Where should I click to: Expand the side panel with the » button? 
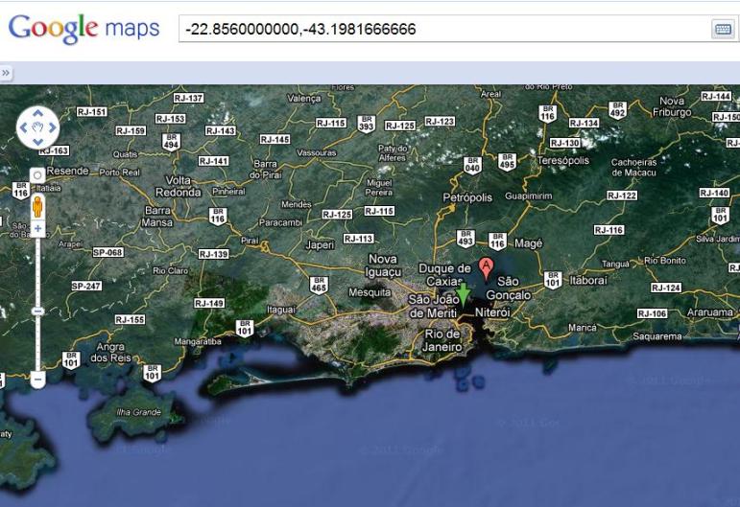coord(6,73)
